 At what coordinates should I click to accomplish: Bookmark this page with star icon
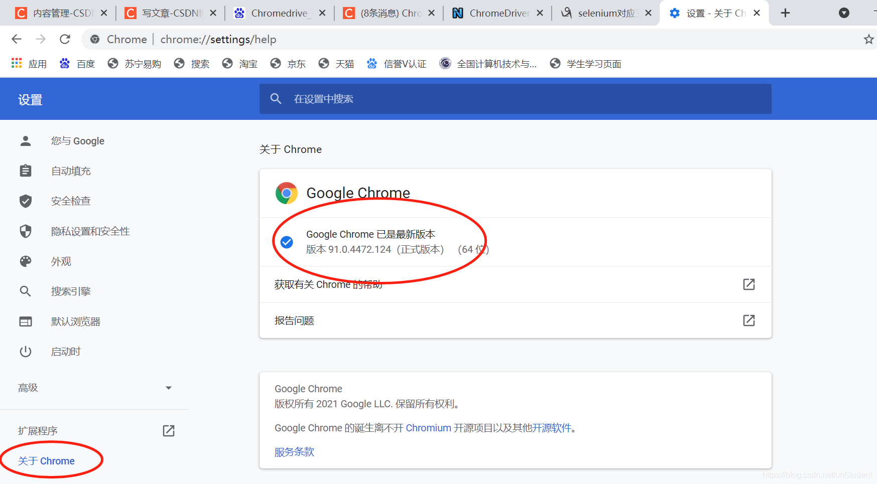pyautogui.click(x=868, y=39)
